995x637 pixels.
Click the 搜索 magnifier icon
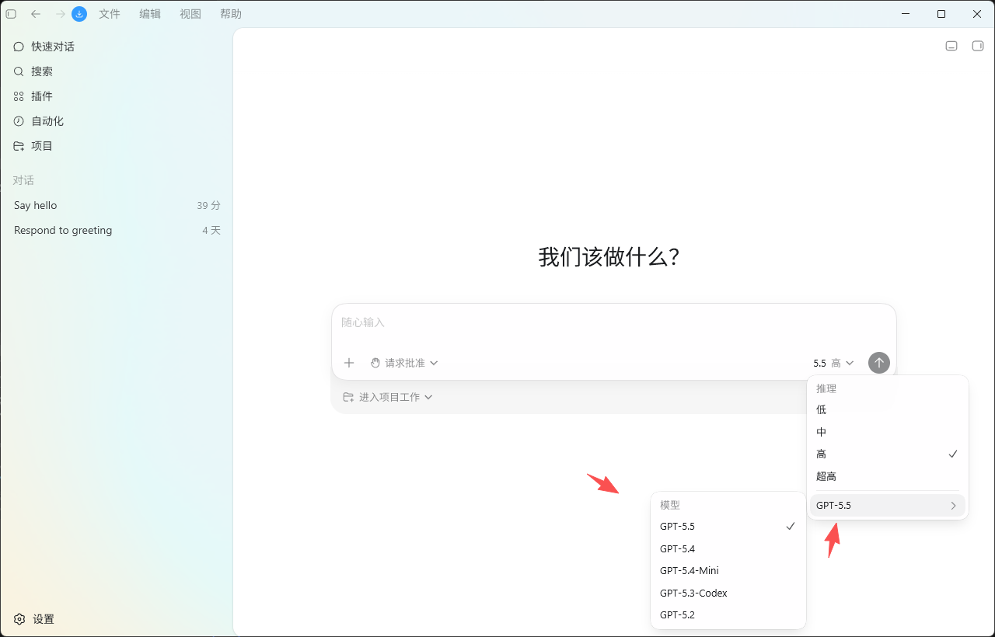click(x=19, y=71)
